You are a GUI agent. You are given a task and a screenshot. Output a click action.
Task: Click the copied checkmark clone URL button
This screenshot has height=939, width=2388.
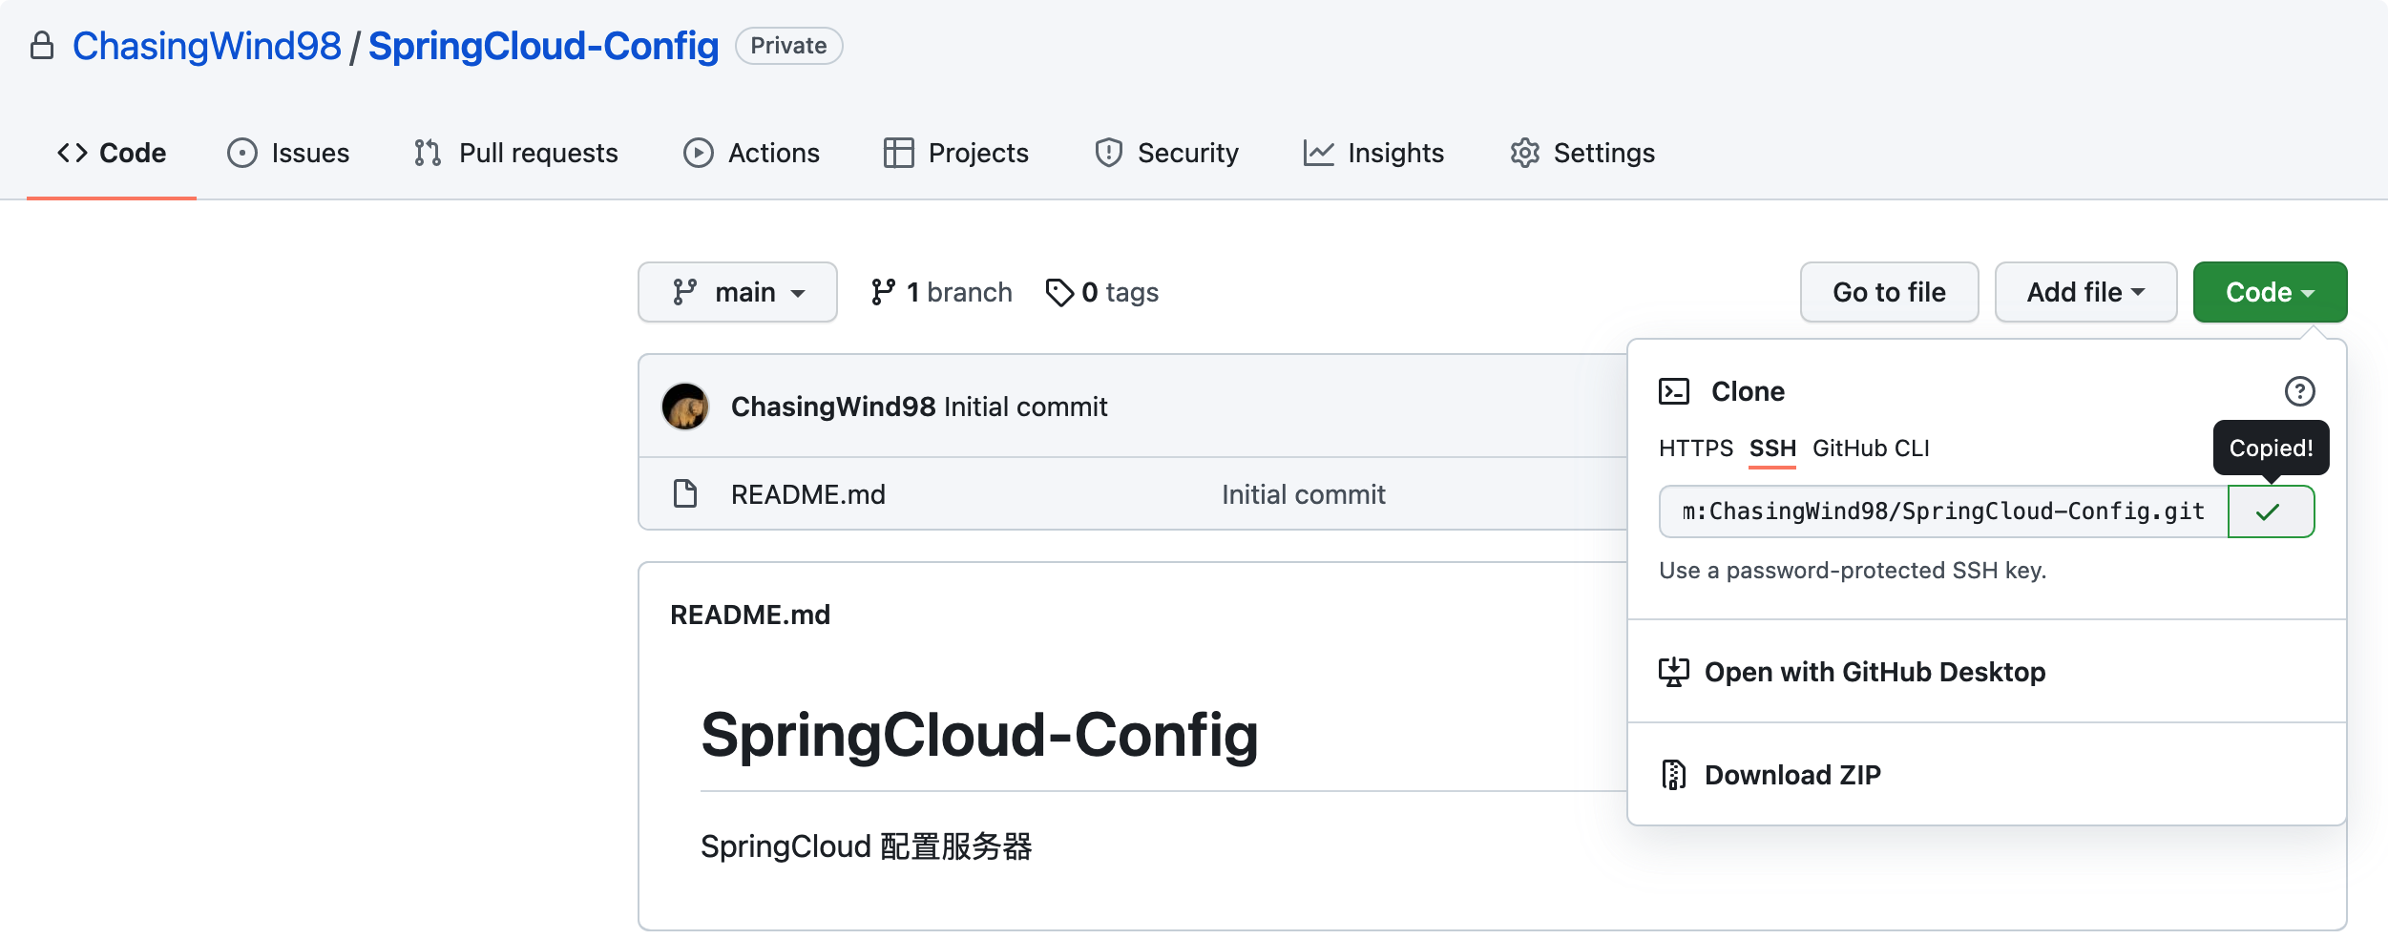(x=2270, y=512)
